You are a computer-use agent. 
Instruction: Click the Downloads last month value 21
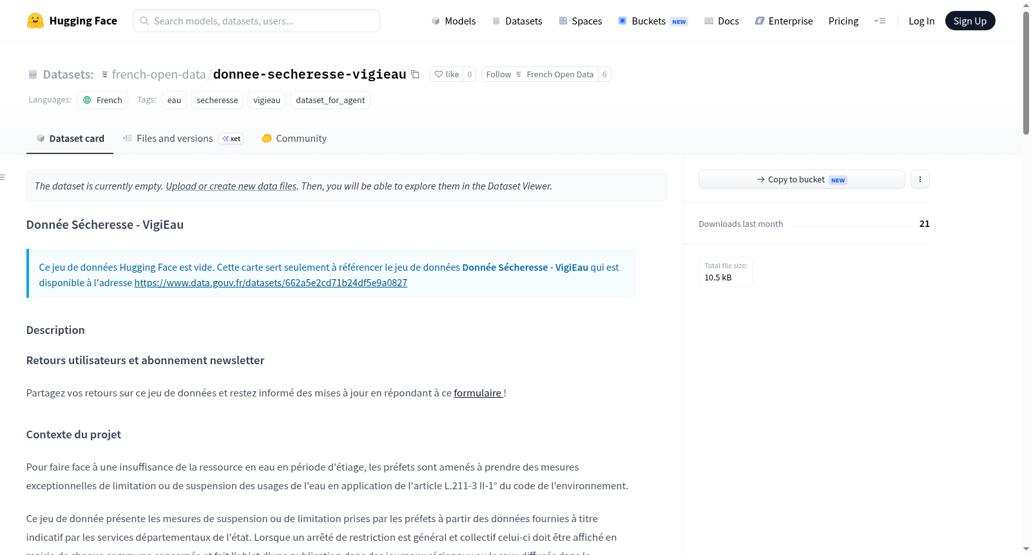coord(924,224)
